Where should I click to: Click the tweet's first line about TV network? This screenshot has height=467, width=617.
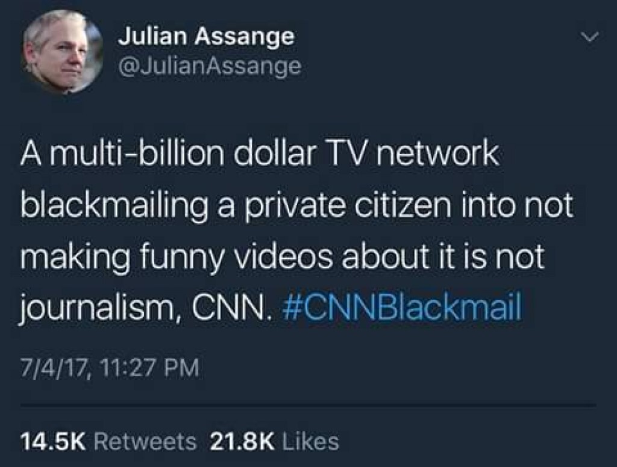[260, 153]
